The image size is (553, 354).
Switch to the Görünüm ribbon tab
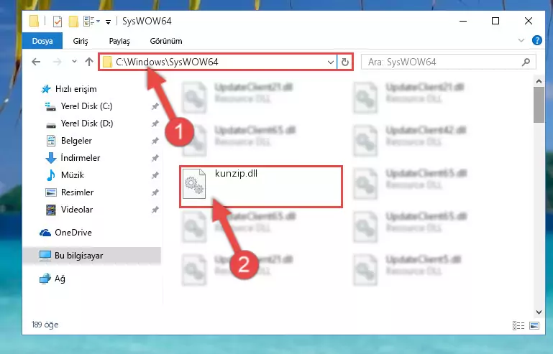click(166, 41)
